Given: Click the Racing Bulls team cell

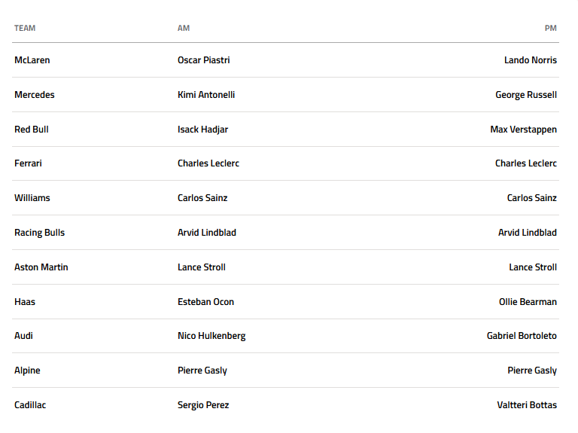Looking at the screenshot, I should pos(40,233).
